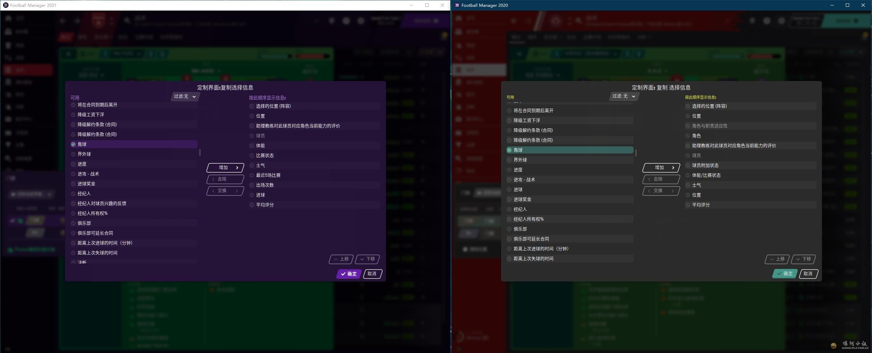This screenshot has height=353, width=872.
Task: Select 经纪人对球员兴趣的反馈 in FM 2021 list
Action: coord(134,204)
